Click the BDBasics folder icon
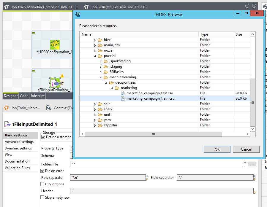The height and width of the screenshot is (207, 267). [105, 72]
